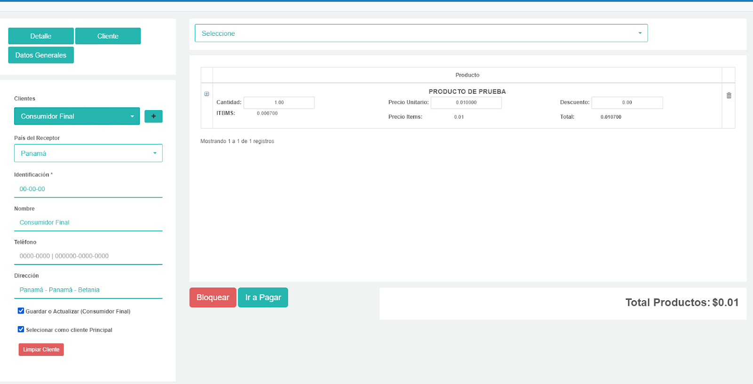Viewport: 753px width, 384px height.
Task: Click Limpiar Cliente button
Action: click(41, 350)
